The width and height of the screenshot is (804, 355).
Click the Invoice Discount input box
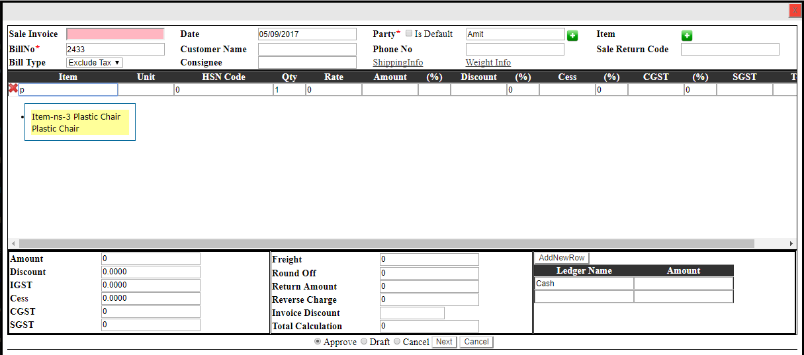point(412,313)
